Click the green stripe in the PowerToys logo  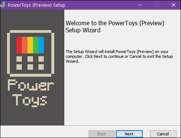point(36,45)
